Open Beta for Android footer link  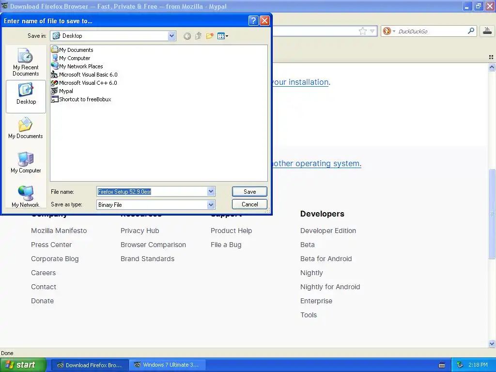pos(326,259)
